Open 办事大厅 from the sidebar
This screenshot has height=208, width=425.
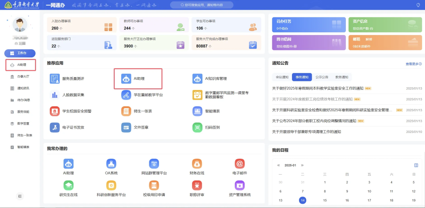tap(20, 77)
